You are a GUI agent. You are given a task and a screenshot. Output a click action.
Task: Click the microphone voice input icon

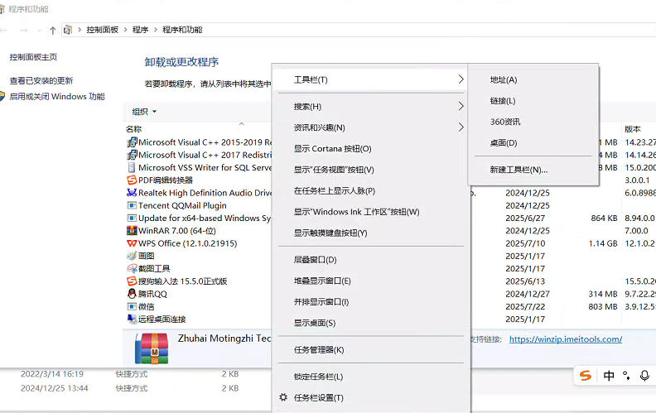tap(644, 376)
